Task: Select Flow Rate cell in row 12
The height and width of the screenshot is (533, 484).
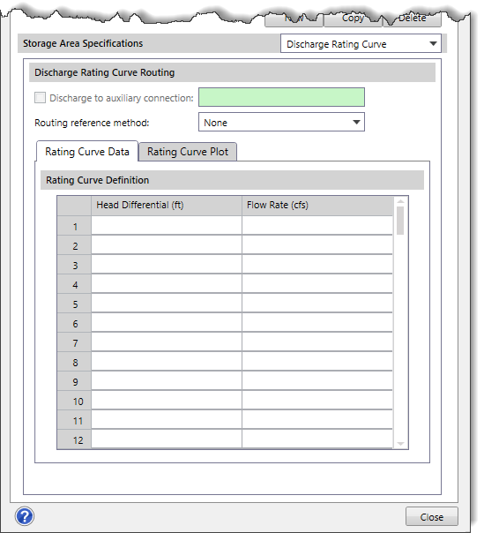Action: [x=317, y=439]
